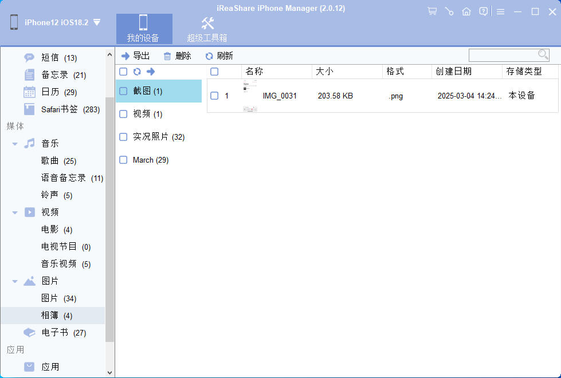Open 音乐视频 (5) in sidebar

coord(66,264)
